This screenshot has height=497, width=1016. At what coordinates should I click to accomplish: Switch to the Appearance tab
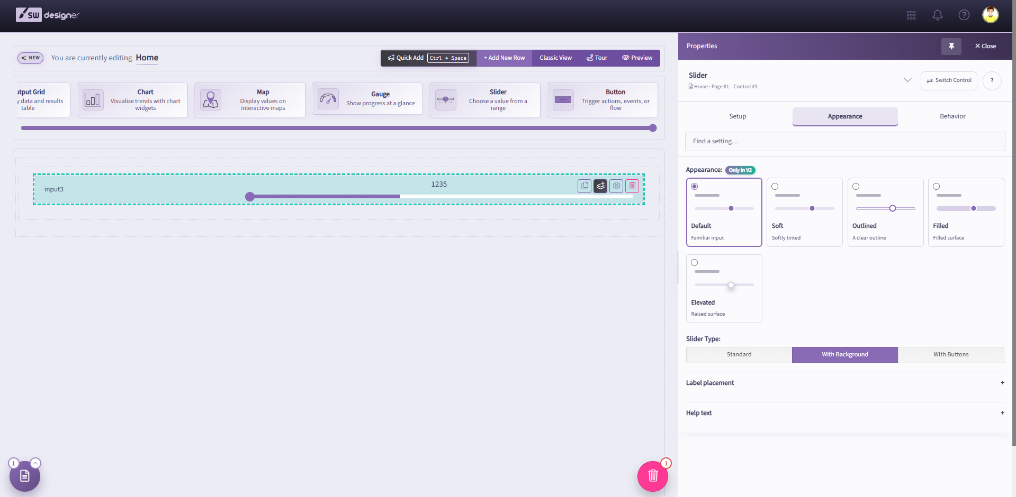(845, 116)
